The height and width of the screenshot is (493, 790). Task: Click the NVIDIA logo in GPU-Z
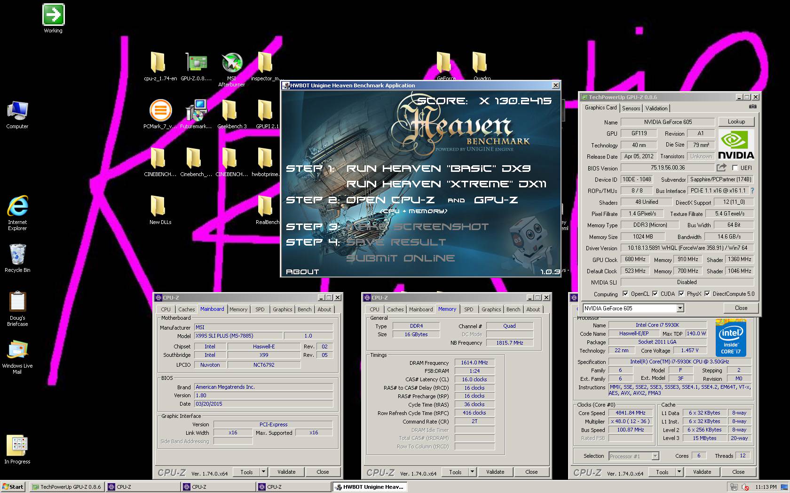pos(736,145)
